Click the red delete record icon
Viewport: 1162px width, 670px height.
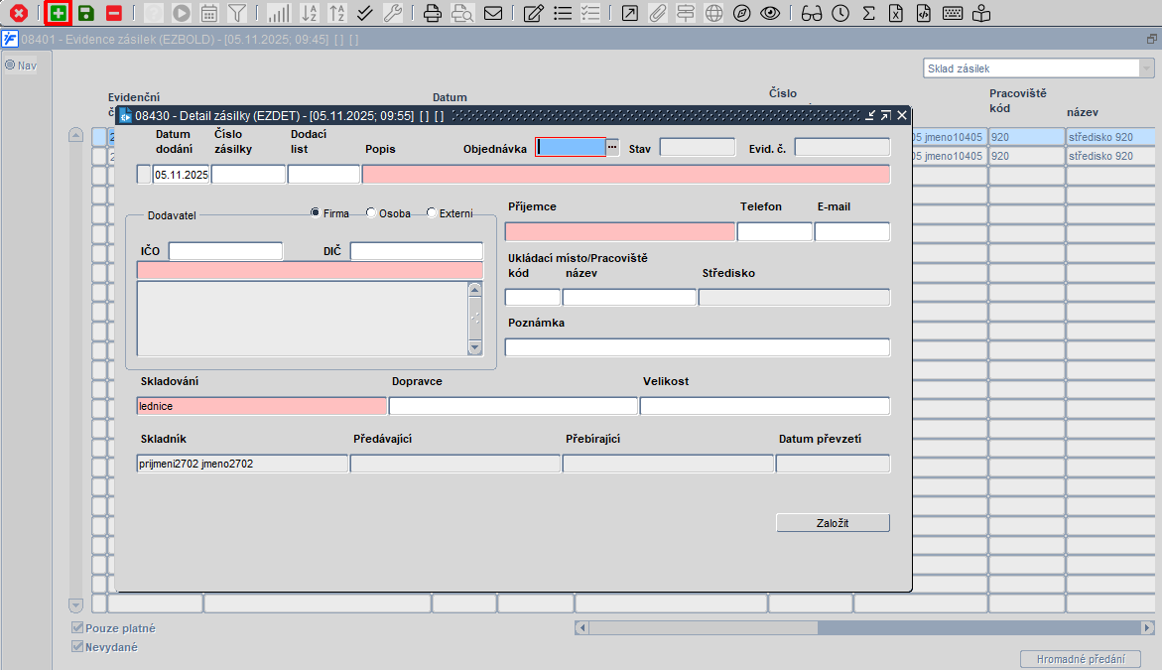click(x=114, y=13)
